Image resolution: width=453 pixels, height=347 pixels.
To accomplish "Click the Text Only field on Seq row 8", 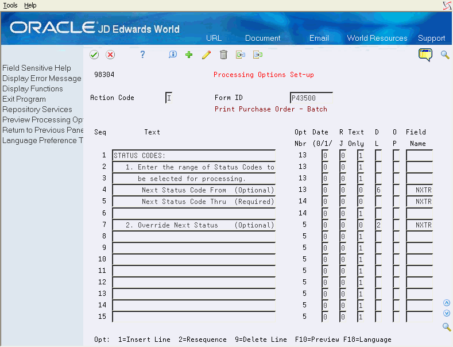I will pyautogui.click(x=361, y=237).
